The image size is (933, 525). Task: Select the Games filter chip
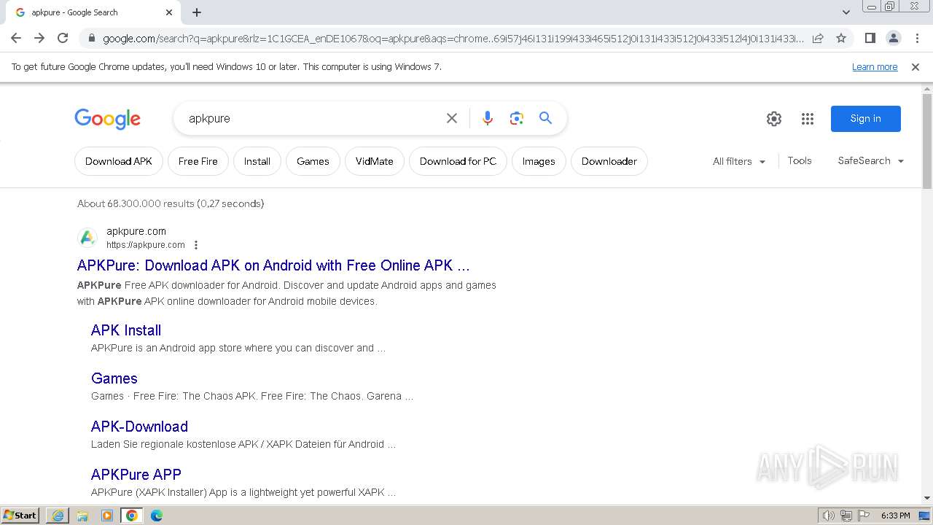(313, 161)
